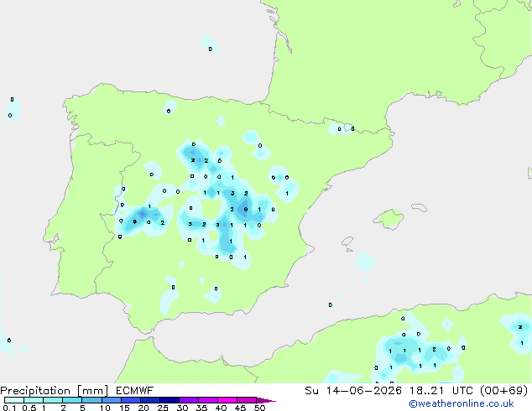Select the 10–15 mm legend color
The image size is (532, 411).
point(111,400)
